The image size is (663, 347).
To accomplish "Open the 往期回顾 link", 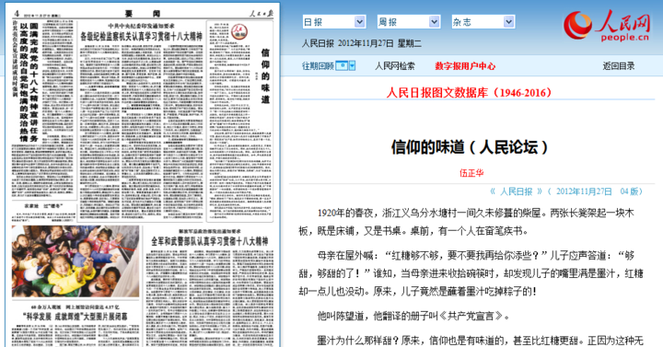I will (x=318, y=66).
